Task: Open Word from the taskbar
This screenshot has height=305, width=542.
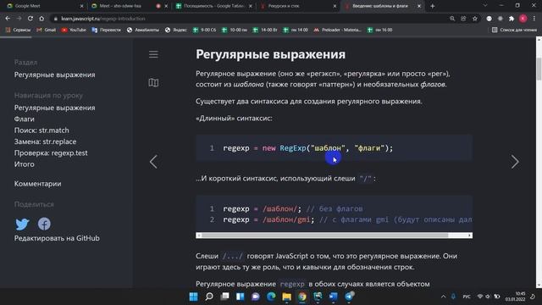Action: point(333,297)
